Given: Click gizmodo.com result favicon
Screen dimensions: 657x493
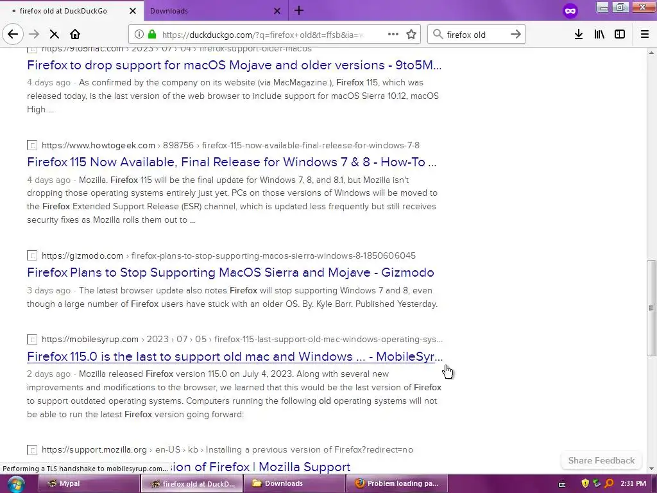Looking at the screenshot, I should tap(32, 255).
